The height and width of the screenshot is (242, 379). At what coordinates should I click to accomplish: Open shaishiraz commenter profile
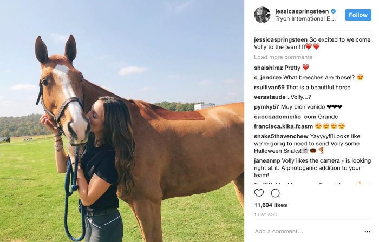[269, 68]
